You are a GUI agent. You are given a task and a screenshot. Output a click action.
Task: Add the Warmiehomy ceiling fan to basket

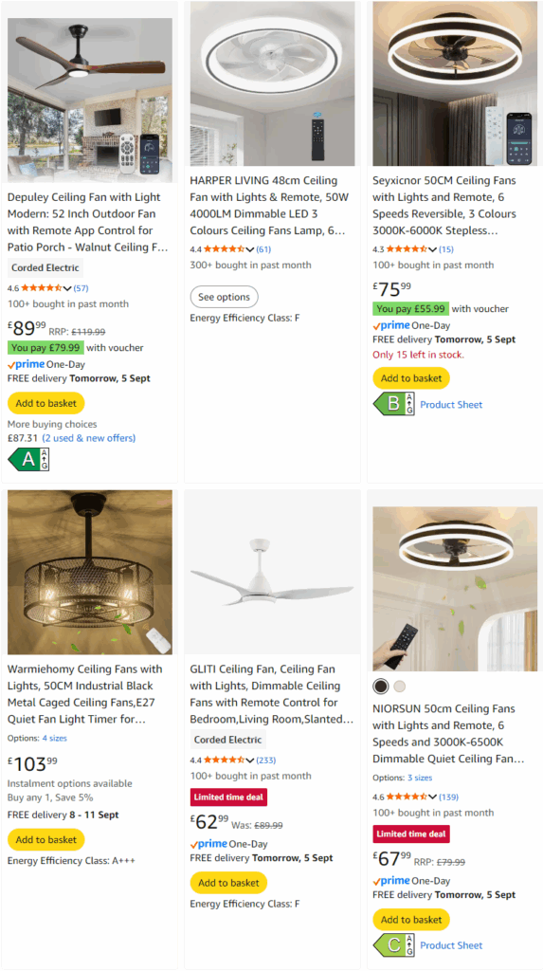click(x=45, y=840)
